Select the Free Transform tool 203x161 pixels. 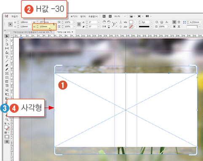(7, 94)
